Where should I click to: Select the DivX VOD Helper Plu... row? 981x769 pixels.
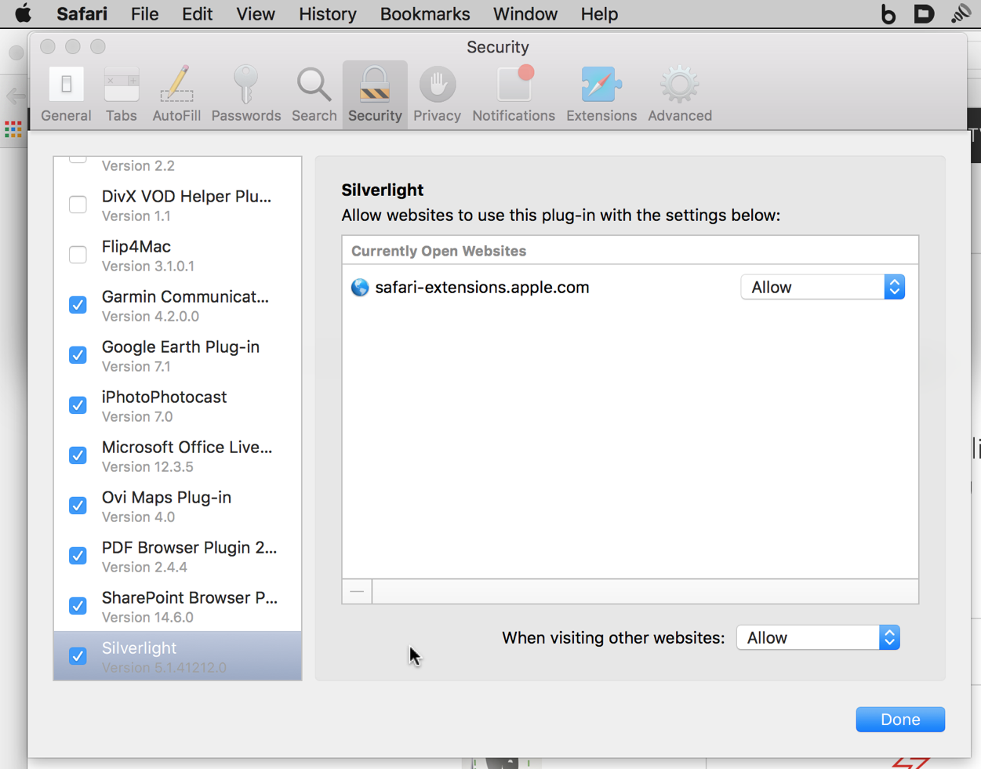pyautogui.click(x=177, y=205)
